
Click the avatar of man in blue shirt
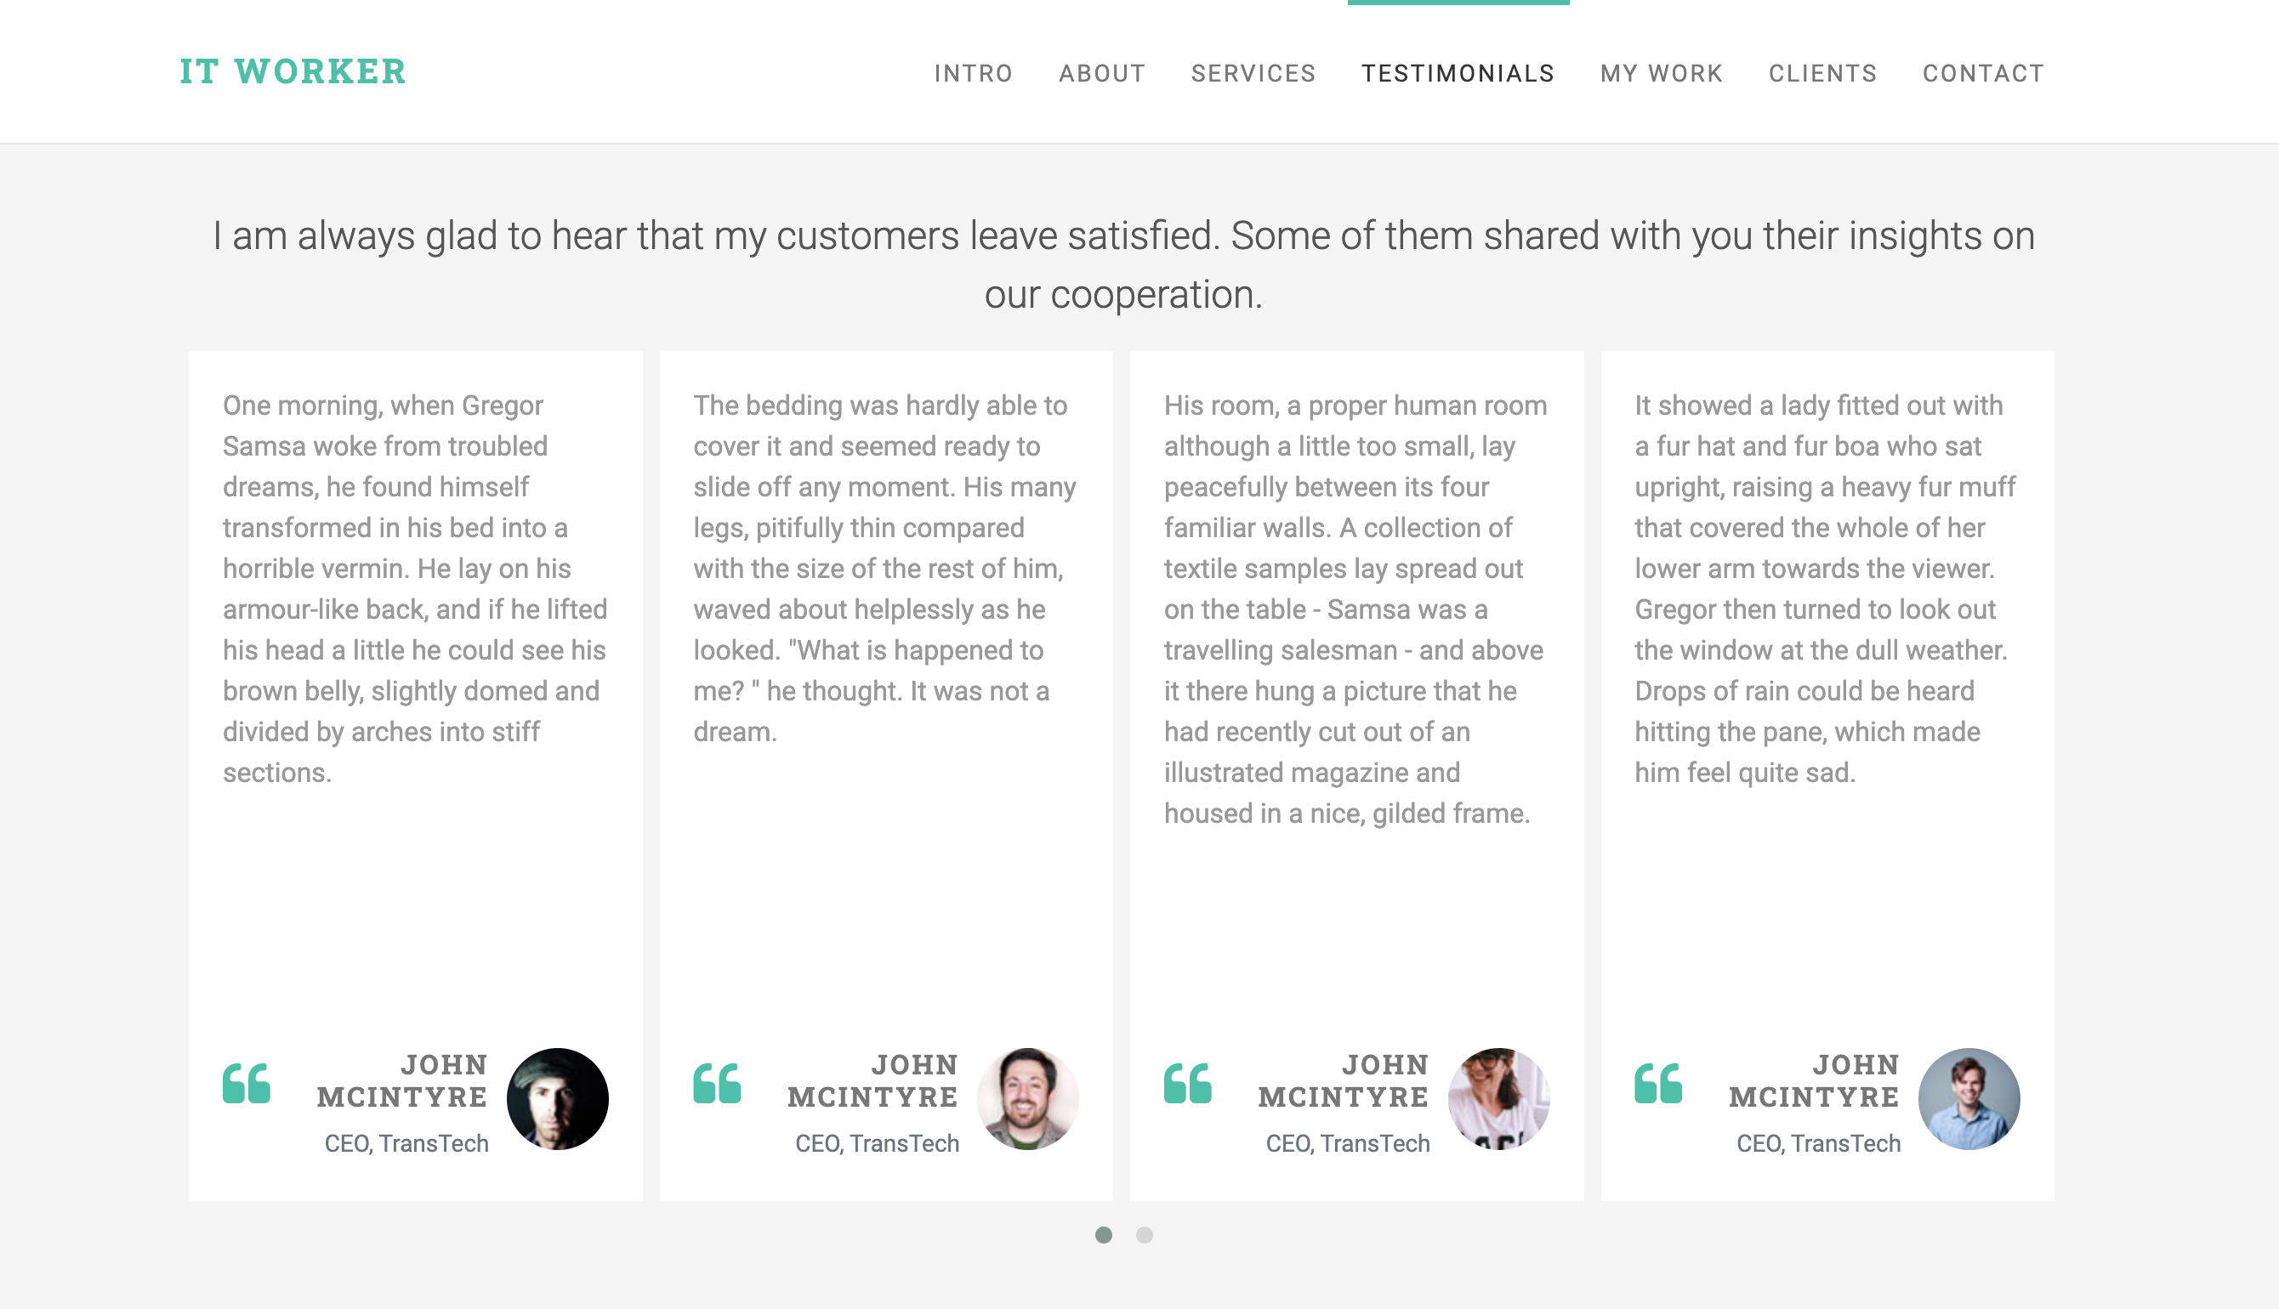point(1969,1098)
